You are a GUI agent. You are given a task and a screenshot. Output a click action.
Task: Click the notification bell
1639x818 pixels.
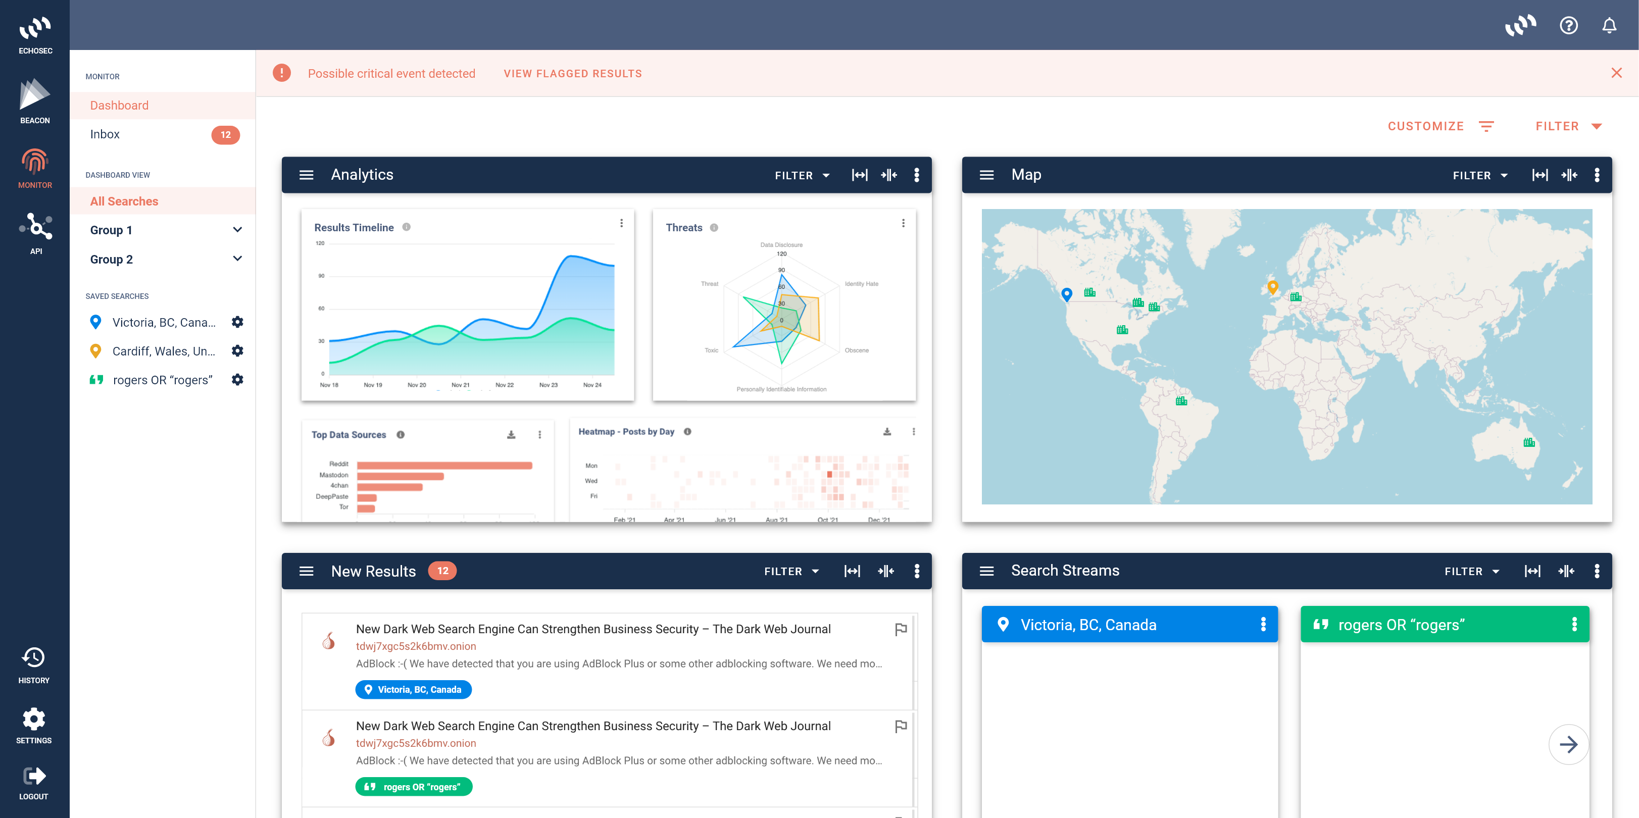pos(1609,25)
